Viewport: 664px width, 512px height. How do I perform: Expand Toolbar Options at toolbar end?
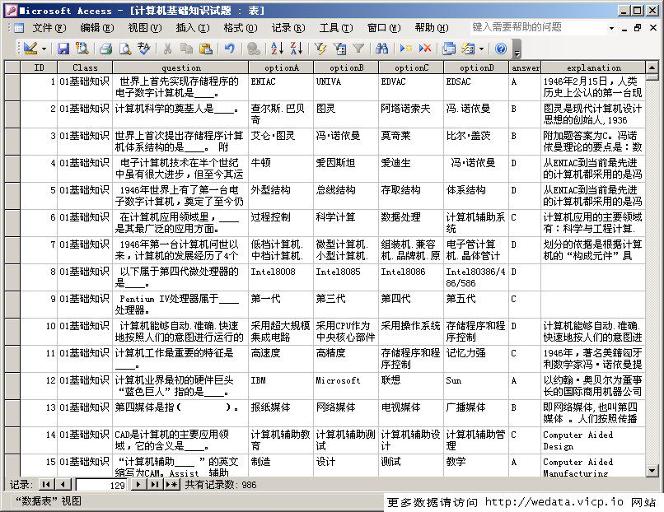(x=517, y=49)
